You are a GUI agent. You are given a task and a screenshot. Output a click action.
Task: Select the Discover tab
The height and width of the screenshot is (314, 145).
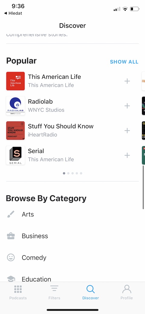pyautogui.click(x=91, y=292)
